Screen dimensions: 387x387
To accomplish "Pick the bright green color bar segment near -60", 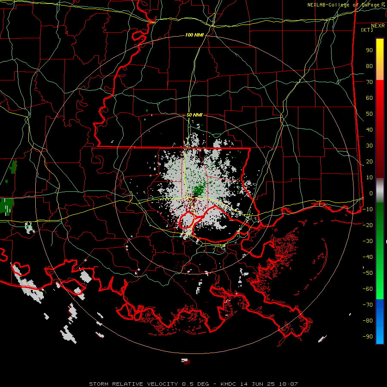I will pos(380,291).
